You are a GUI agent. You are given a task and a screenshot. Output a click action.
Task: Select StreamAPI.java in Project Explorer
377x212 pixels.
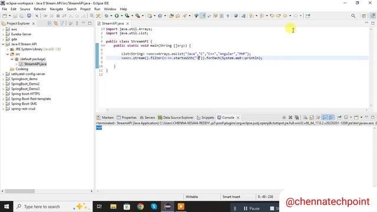[x=35, y=64]
